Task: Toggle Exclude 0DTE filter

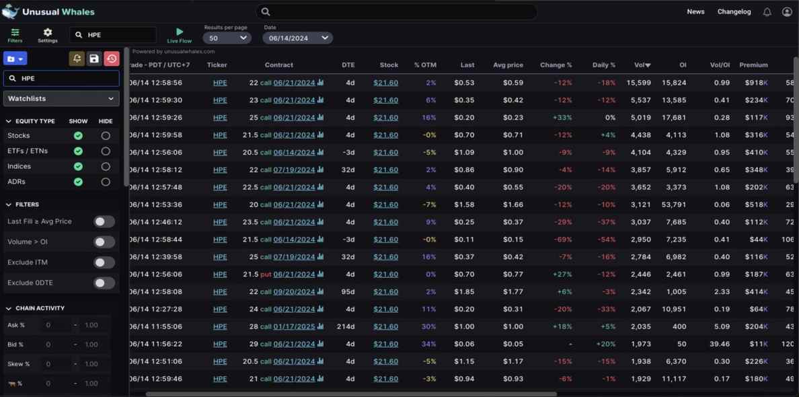Action: (x=104, y=283)
